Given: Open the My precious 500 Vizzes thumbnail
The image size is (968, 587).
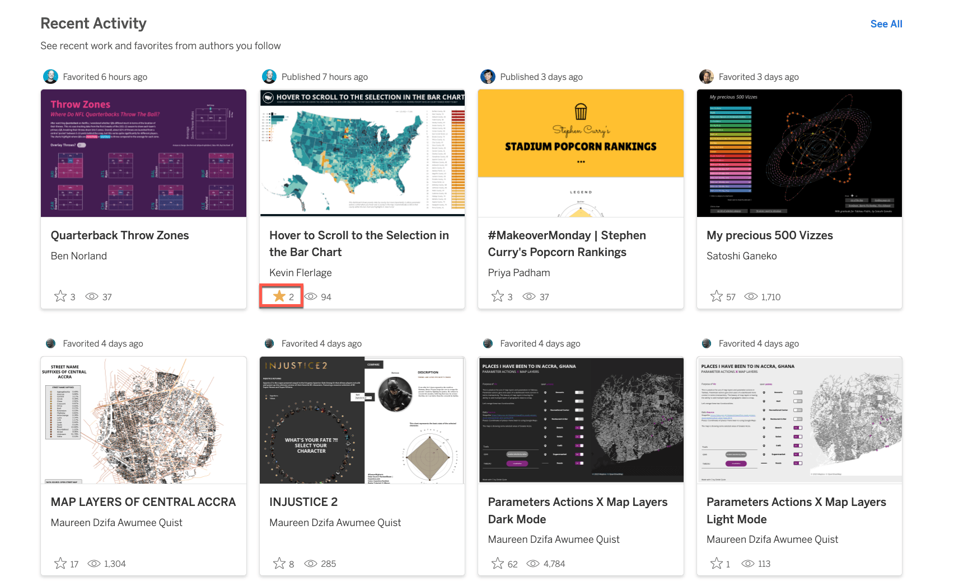Looking at the screenshot, I should pyautogui.click(x=799, y=153).
